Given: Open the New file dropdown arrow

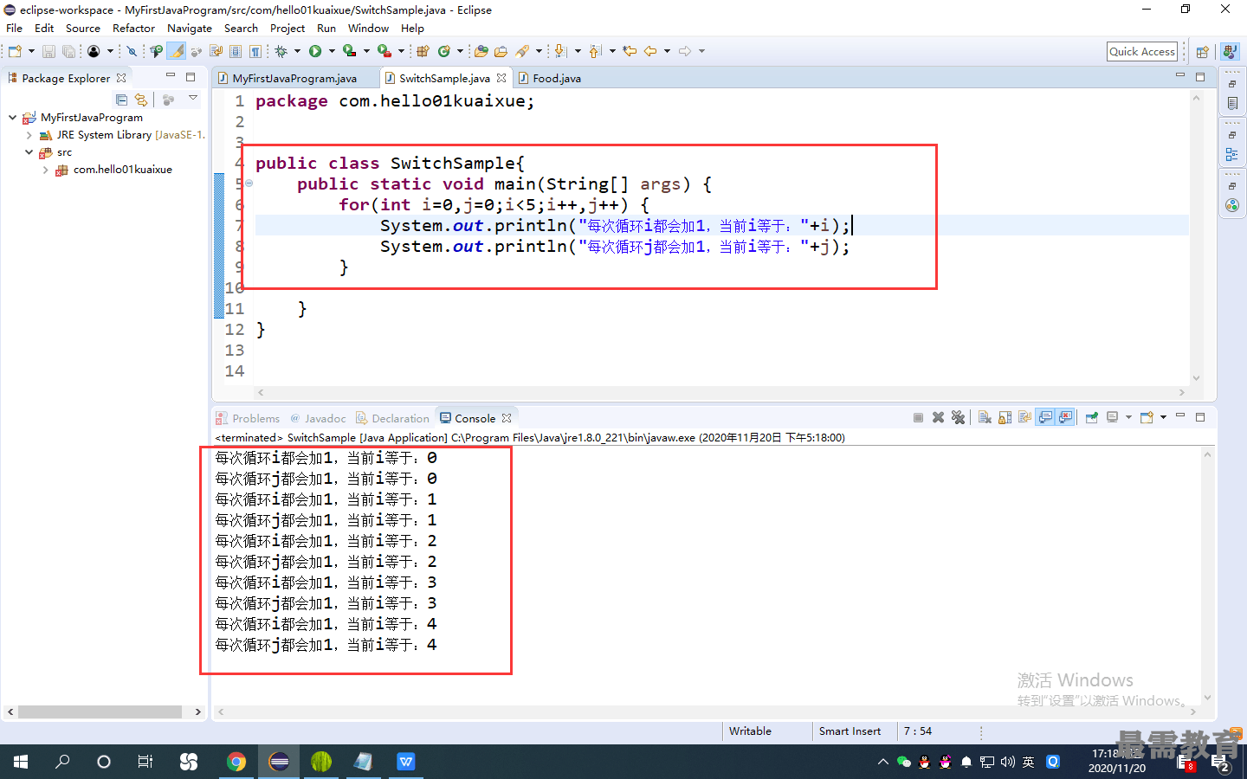Looking at the screenshot, I should [31, 51].
